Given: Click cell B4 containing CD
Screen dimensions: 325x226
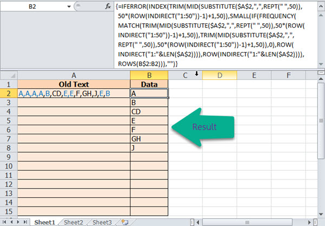Looking at the screenshot, I should (x=149, y=112).
